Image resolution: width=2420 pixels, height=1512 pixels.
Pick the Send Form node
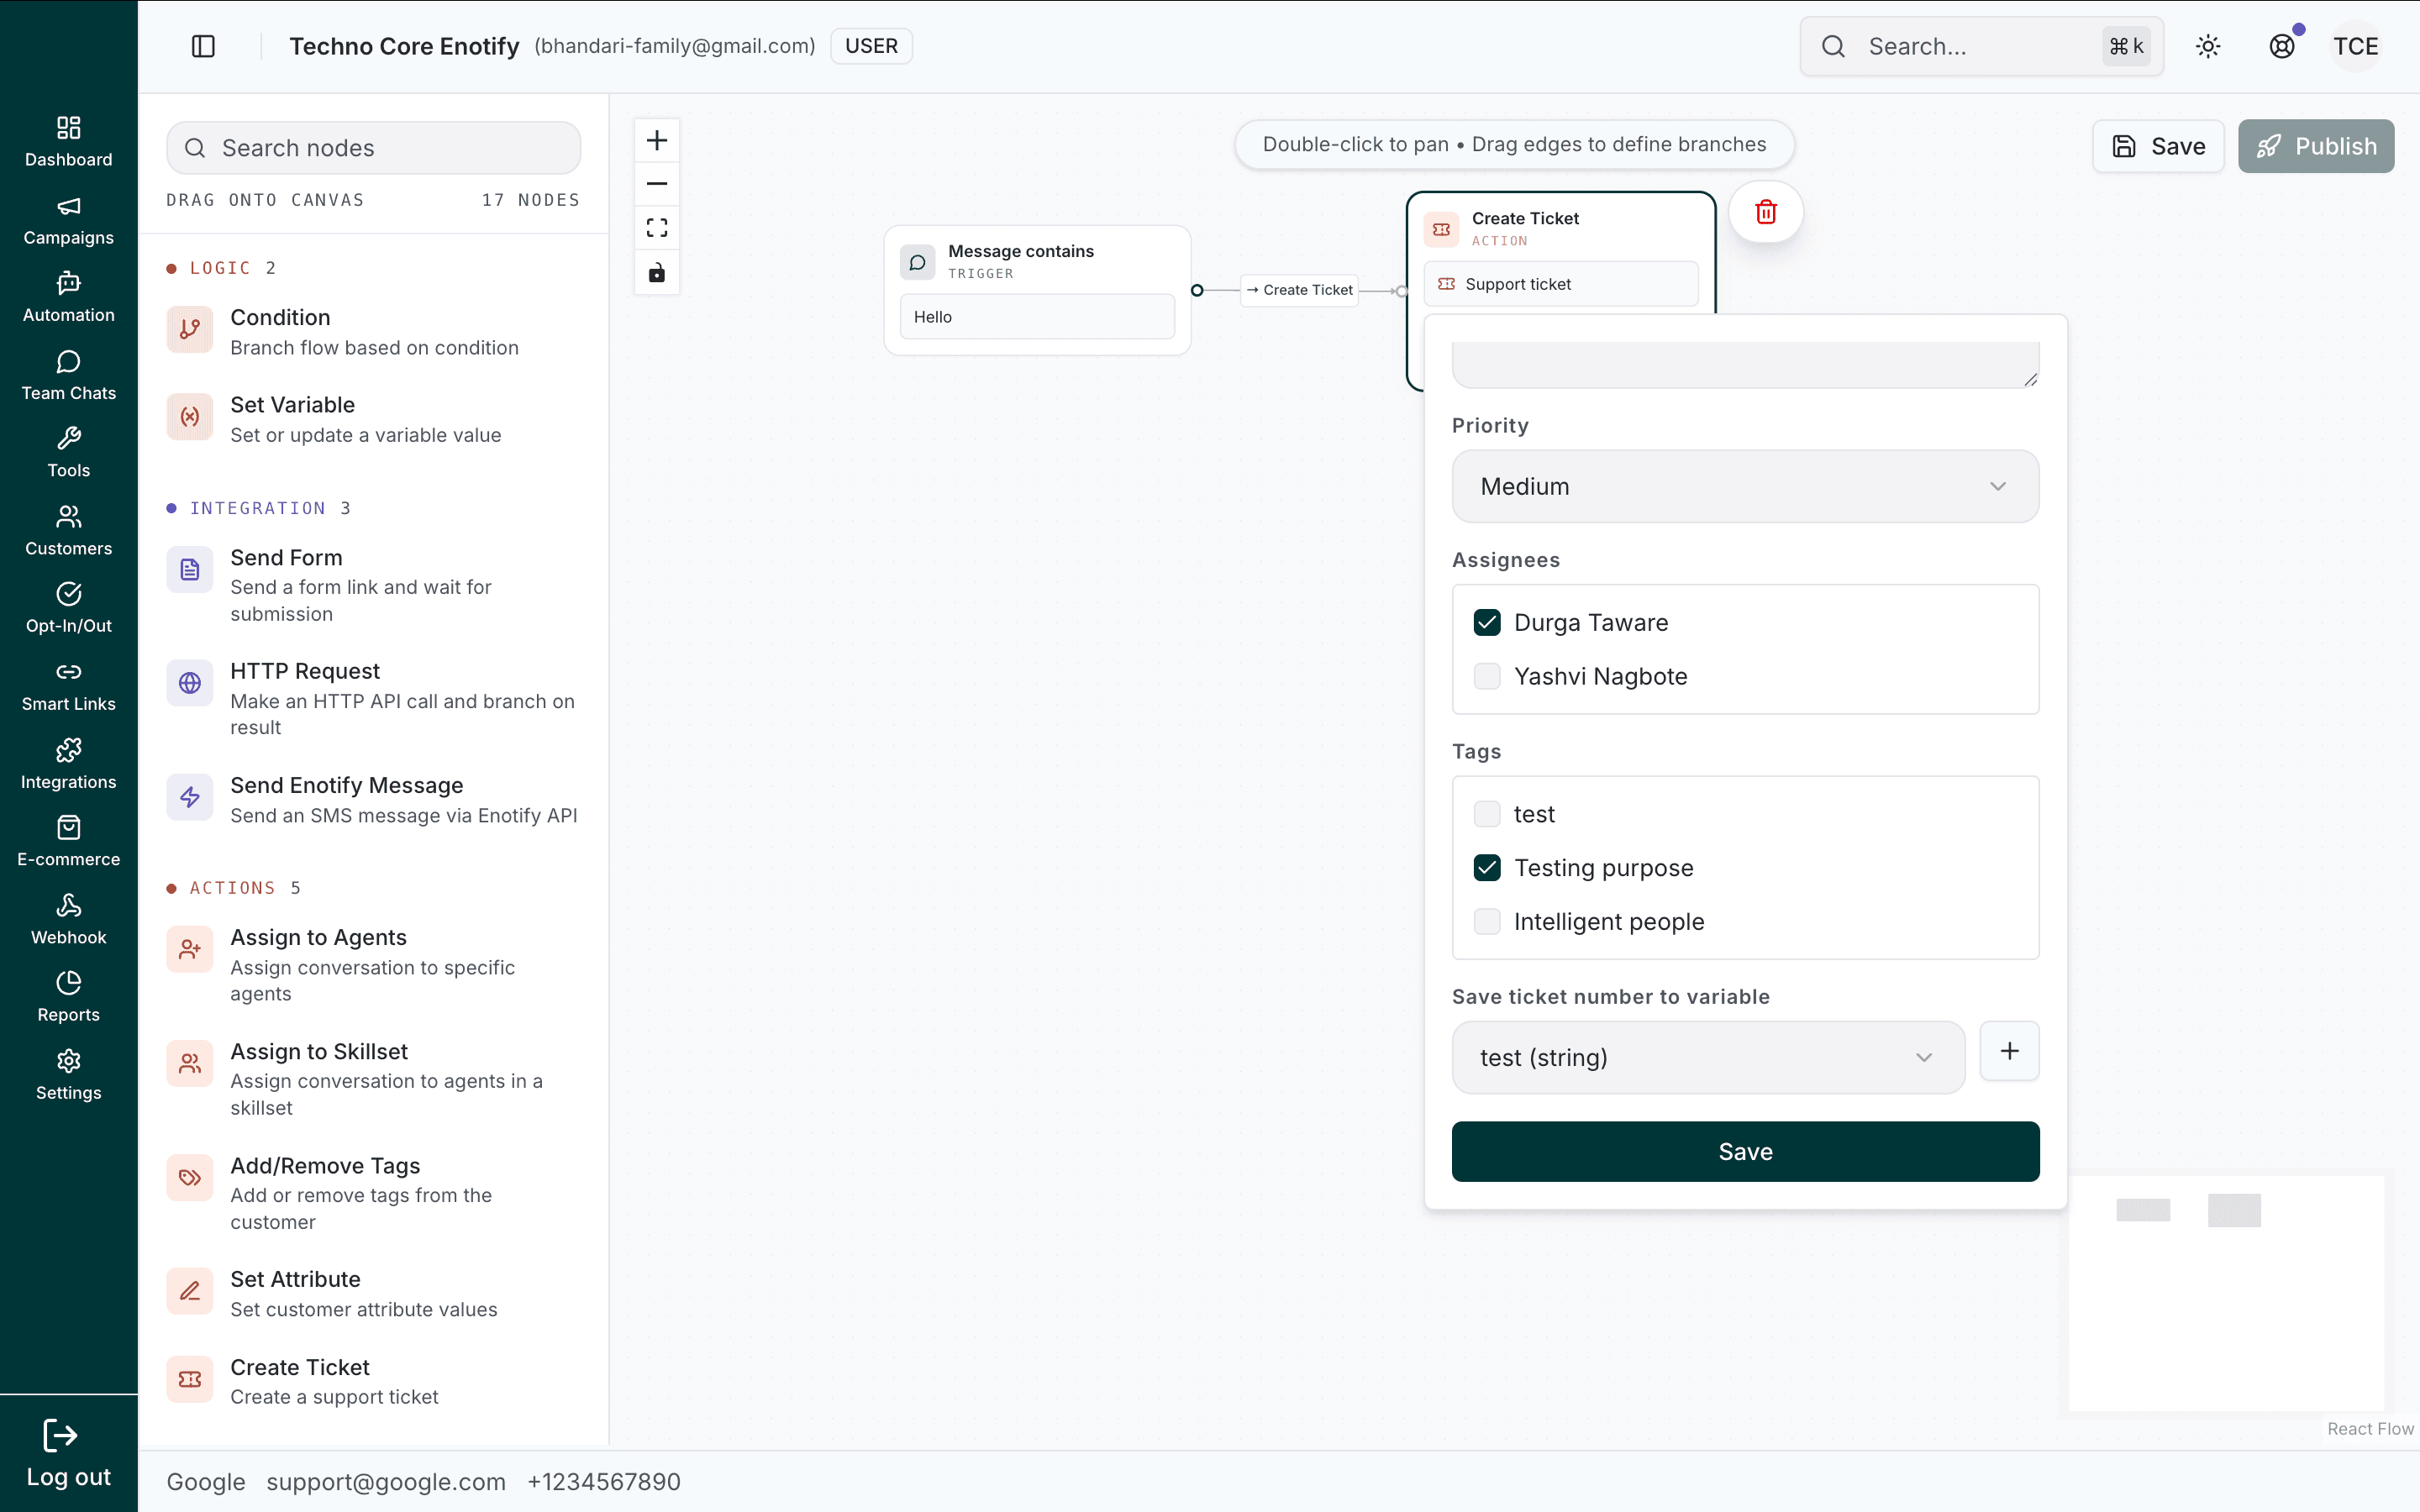[x=374, y=585]
